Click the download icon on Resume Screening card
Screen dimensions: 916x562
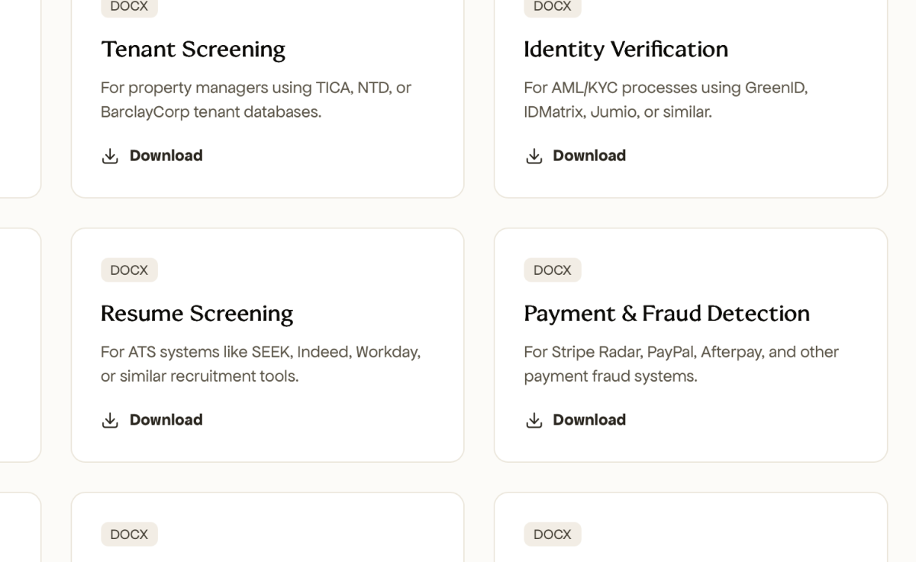click(110, 419)
